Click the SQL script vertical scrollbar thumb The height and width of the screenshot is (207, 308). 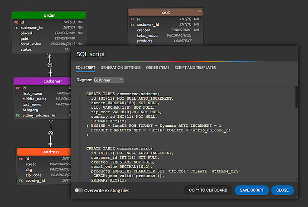296,97
